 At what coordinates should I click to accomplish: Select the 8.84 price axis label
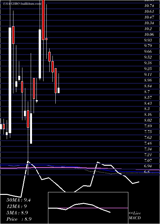[x=148, y=86]
